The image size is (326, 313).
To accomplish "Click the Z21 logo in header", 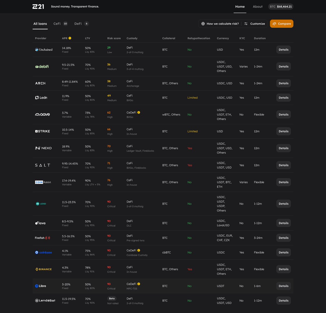I will pos(38,7).
